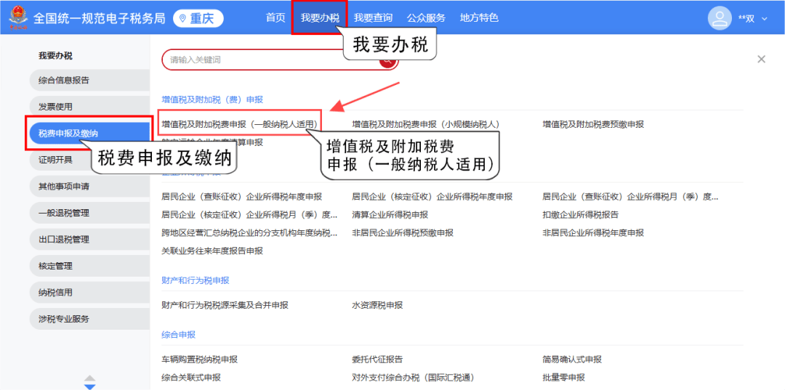Open 对外支付综合办税（国际汇税通）
This screenshot has height=390, width=785.
pos(413,377)
